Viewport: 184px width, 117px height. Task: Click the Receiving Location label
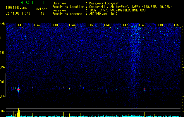(x=68, y=7)
